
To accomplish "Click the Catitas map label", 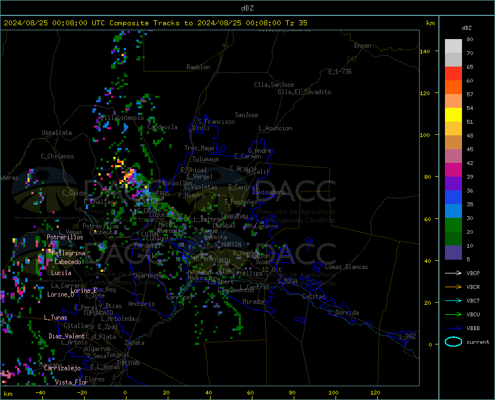I will click(313, 297).
